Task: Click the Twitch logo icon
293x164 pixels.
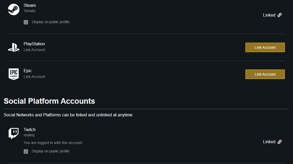Action: pyautogui.click(x=14, y=133)
